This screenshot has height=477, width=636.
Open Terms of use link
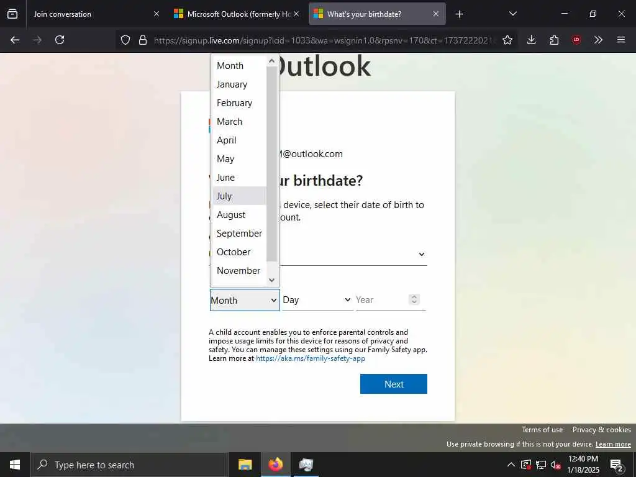coord(542,430)
